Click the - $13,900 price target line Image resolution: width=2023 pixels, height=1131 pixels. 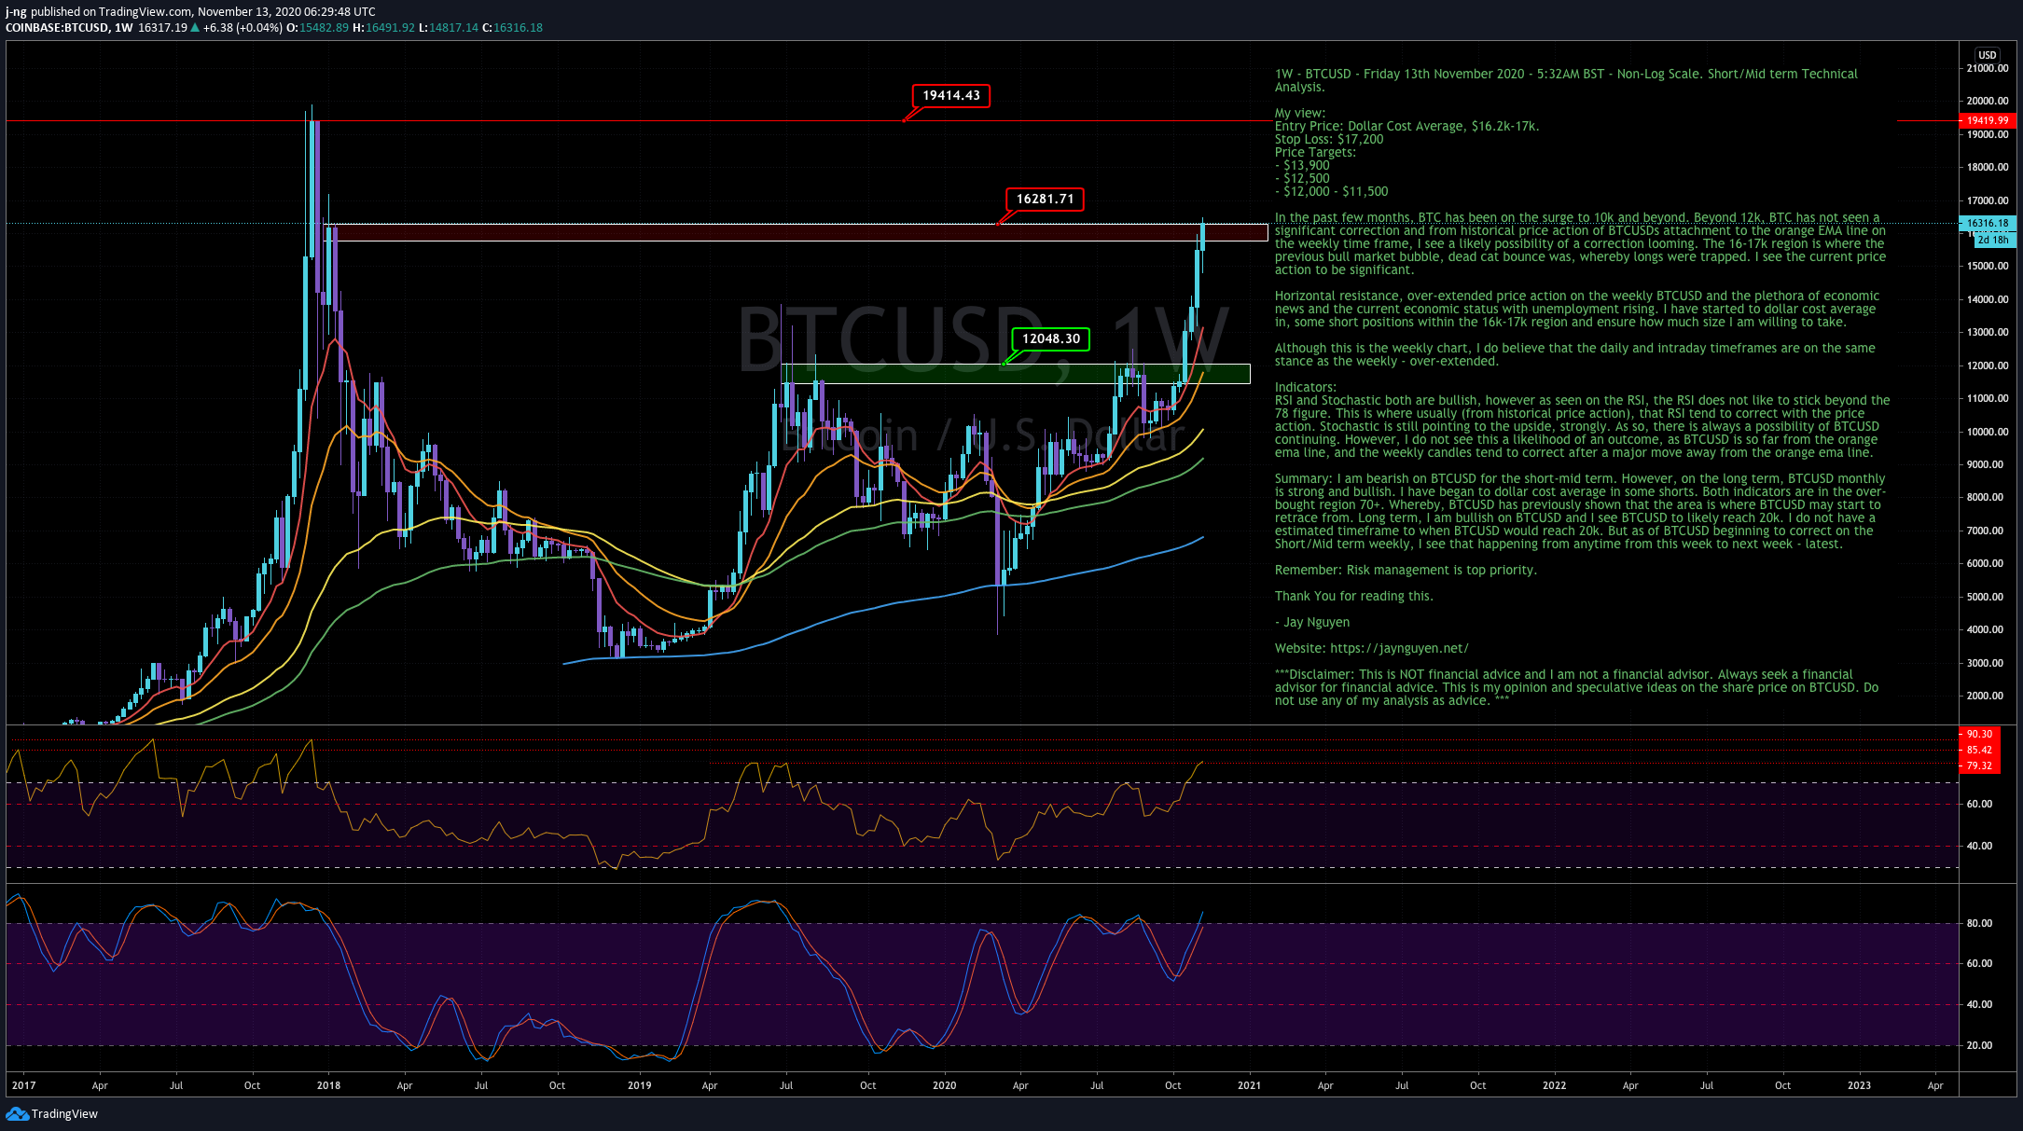pos(1302,165)
